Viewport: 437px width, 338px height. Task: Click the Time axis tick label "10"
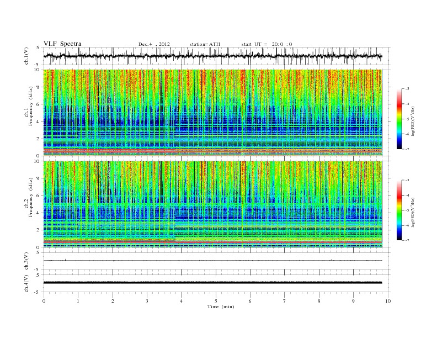(388, 301)
